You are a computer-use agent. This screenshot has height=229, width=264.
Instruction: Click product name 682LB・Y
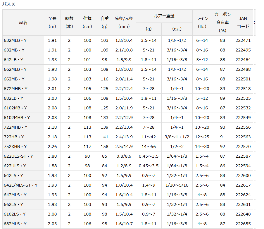point(13,98)
